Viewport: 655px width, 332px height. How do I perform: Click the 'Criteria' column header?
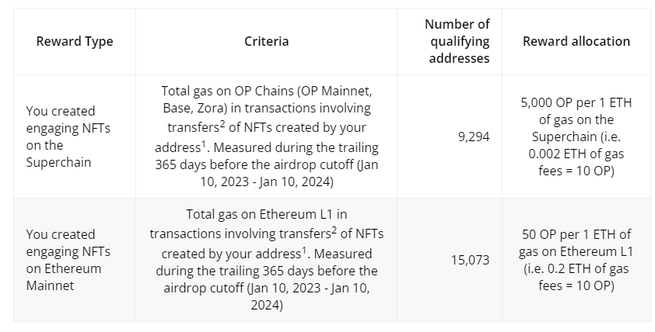click(x=266, y=41)
